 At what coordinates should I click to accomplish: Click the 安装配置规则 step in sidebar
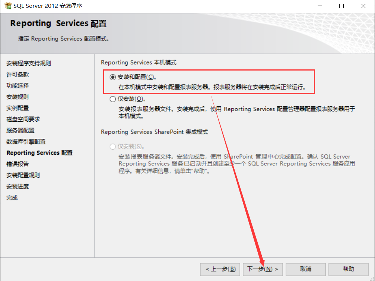point(23,175)
